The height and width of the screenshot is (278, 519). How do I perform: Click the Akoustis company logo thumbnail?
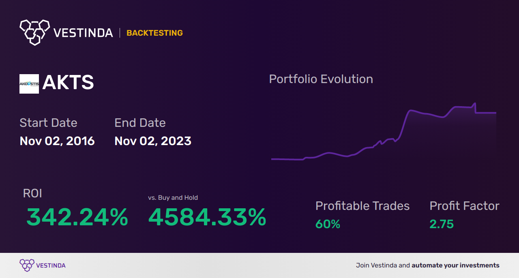pos(29,84)
